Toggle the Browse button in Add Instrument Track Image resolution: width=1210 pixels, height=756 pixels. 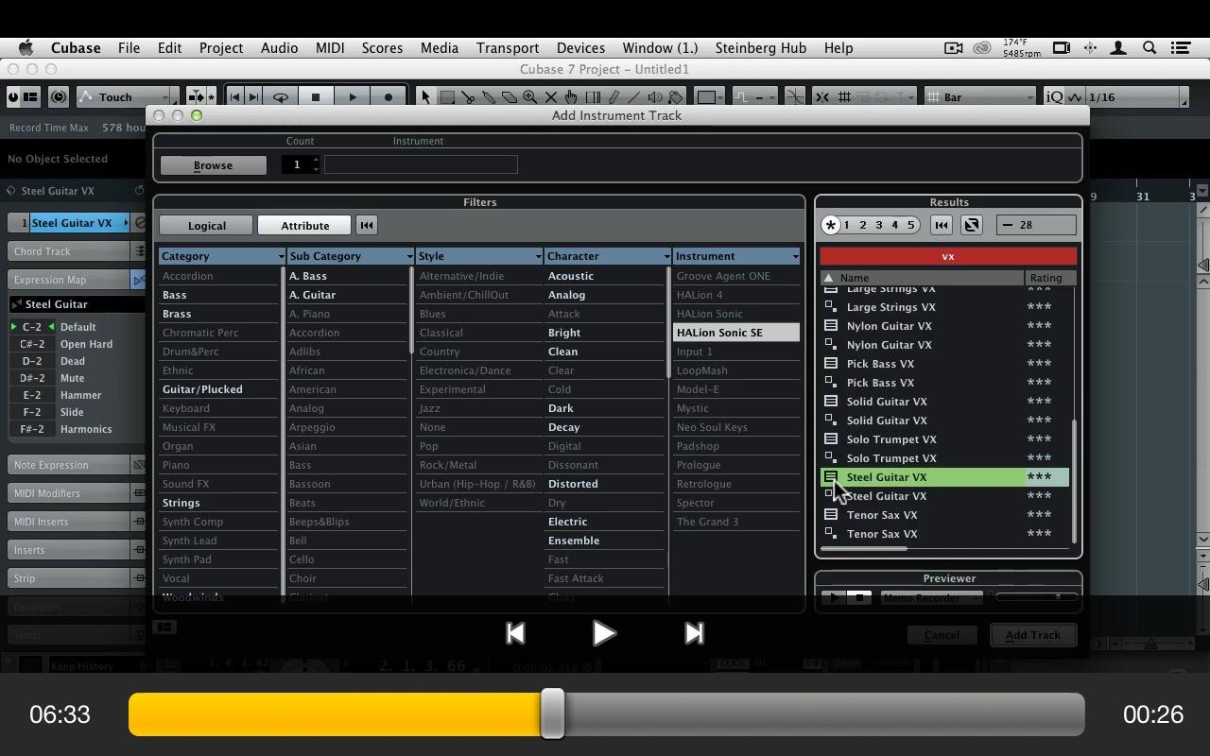213,164
